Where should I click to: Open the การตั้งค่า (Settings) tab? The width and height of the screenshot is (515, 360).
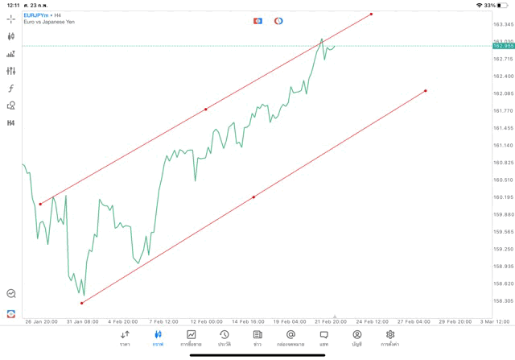tap(390, 337)
